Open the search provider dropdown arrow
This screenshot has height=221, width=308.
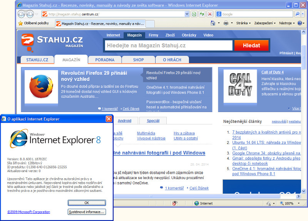tap(303, 14)
